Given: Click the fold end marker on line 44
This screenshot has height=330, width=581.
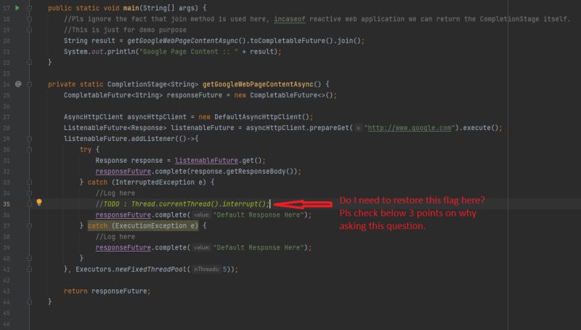Looking at the screenshot, I should tap(29, 302).
